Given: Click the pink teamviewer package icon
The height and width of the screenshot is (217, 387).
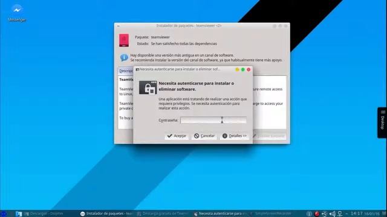Looking at the screenshot, I should [124, 40].
